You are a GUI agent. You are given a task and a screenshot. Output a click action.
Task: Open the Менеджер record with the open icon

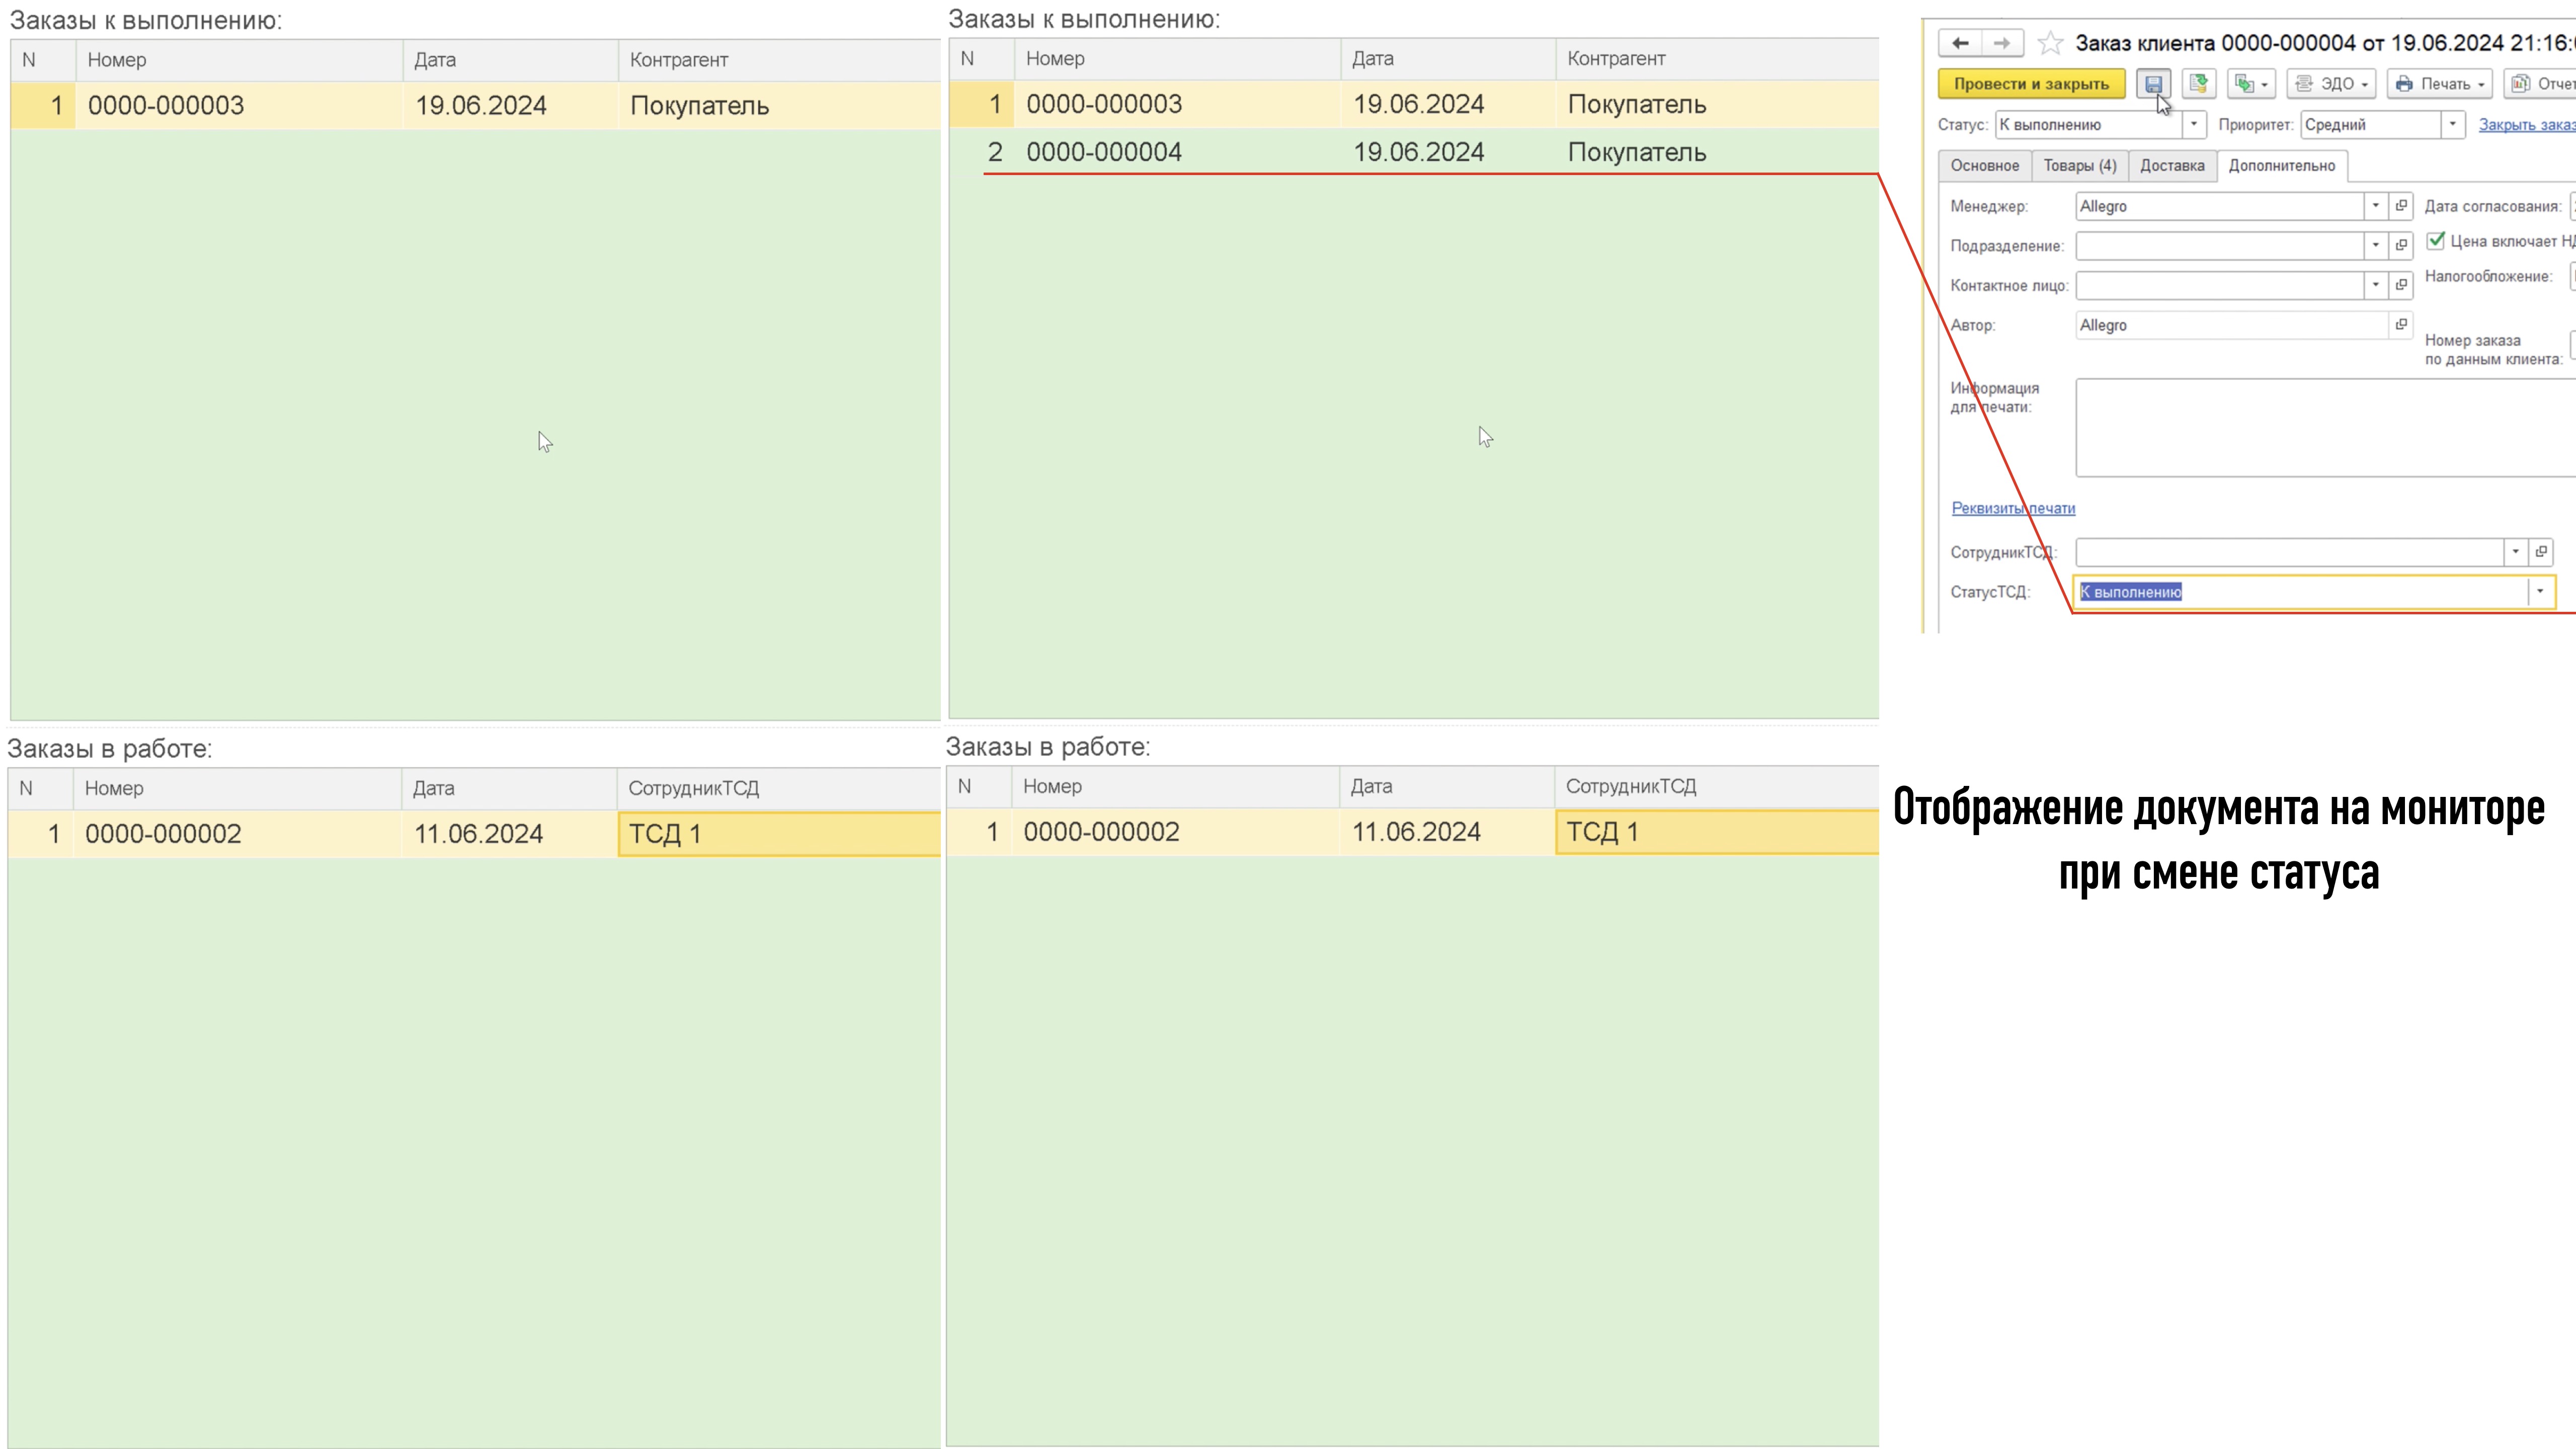[x=2401, y=206]
